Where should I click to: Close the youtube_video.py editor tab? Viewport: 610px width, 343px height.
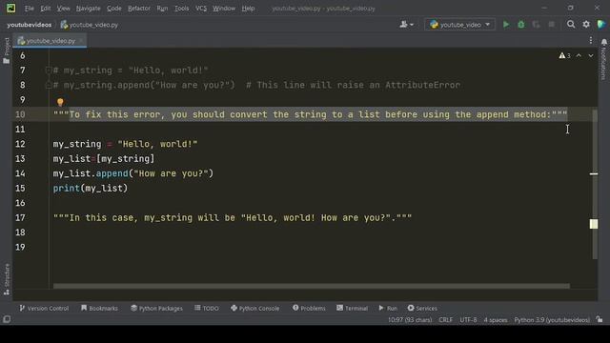81,40
